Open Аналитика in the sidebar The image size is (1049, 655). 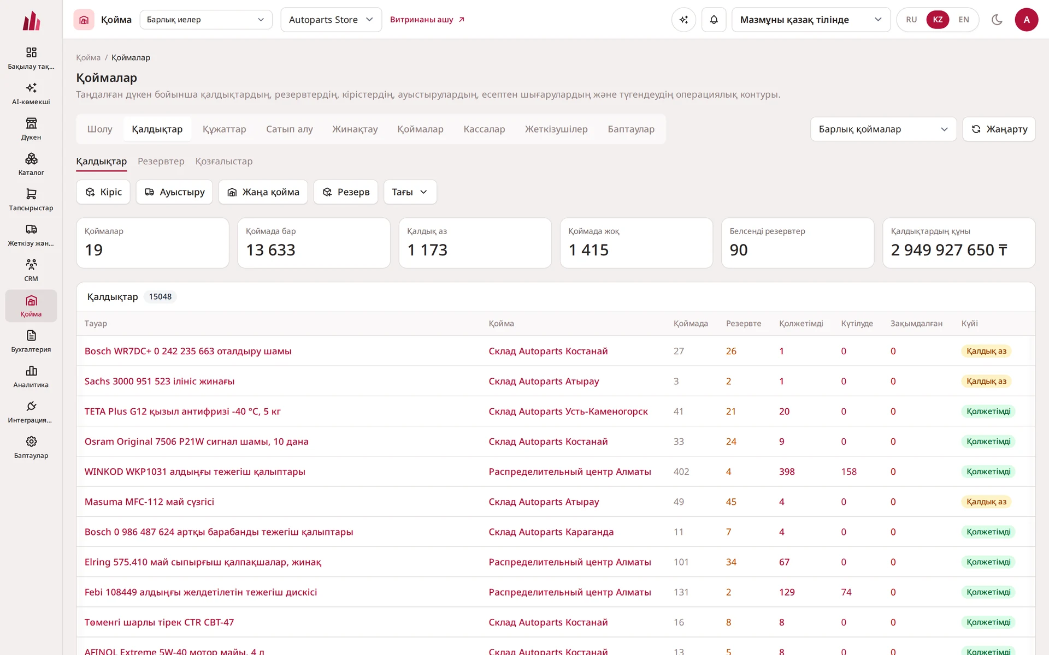31,377
